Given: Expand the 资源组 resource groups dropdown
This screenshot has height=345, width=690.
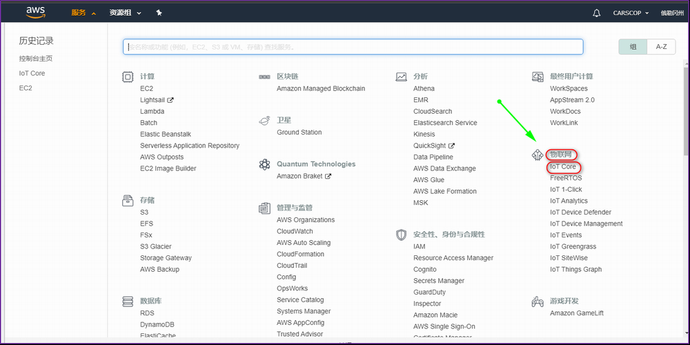Looking at the screenshot, I should [126, 12].
